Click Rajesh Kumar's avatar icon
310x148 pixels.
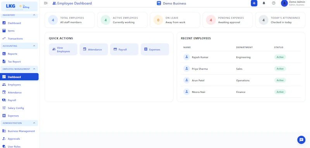[x=186, y=57]
